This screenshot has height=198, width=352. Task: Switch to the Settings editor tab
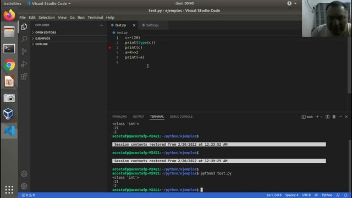click(x=153, y=25)
